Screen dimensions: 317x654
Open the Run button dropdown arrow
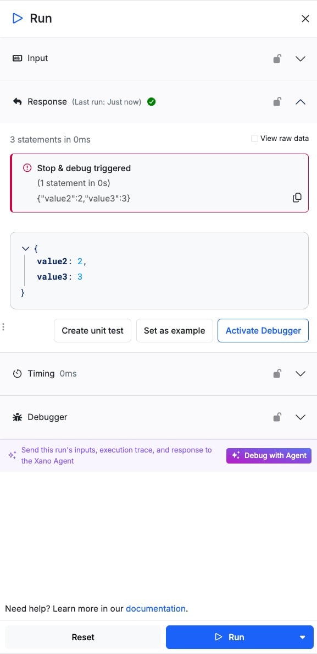point(303,637)
